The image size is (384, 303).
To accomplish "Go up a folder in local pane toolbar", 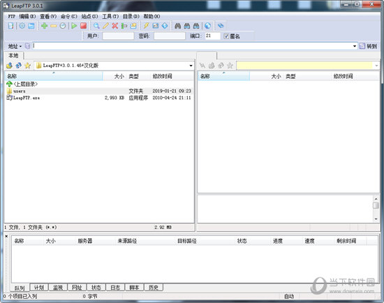I will 9,66.
